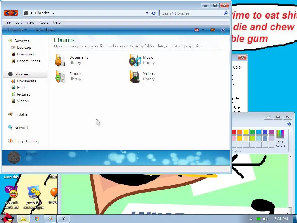Pick the orange swatch in Paint
This screenshot has height=223, width=297.
[x=240, y=132]
